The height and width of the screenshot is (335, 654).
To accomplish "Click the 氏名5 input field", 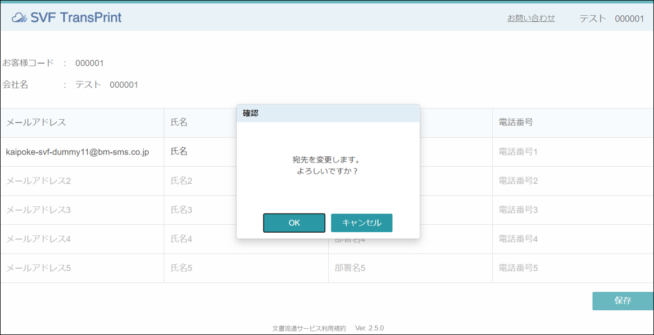I will click(246, 268).
